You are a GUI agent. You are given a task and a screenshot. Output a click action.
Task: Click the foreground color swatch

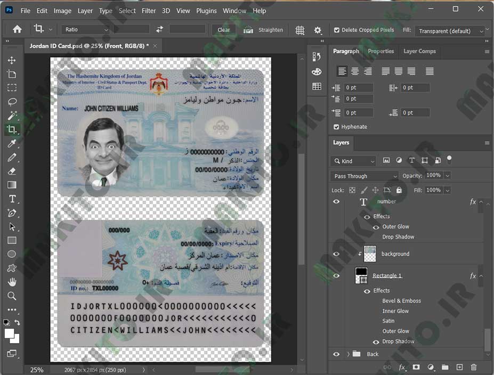[9, 333]
